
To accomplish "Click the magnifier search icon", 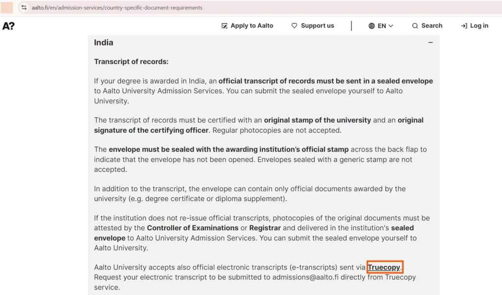I will click(x=415, y=25).
